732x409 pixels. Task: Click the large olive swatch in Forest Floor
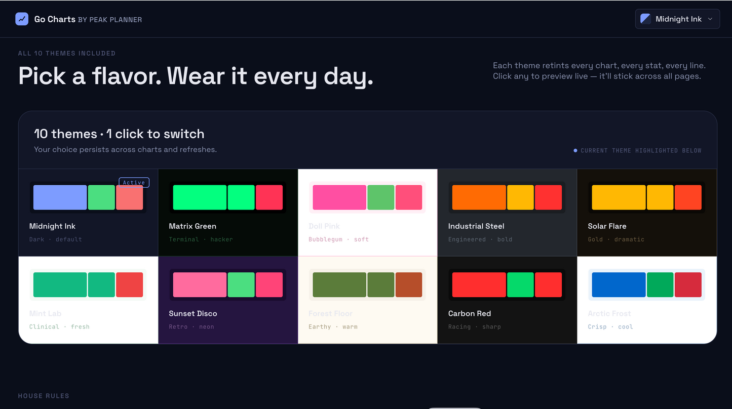pos(339,285)
